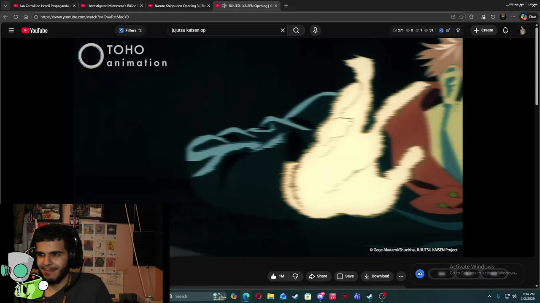The image size is (540, 303).
Task: Expand the tab list dropdown arrow
Action: point(5,5)
